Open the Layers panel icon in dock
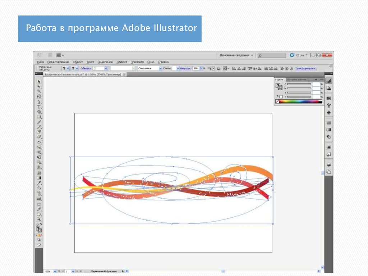Image resolution: width=368 pixels, height=276 pixels. [x=328, y=164]
